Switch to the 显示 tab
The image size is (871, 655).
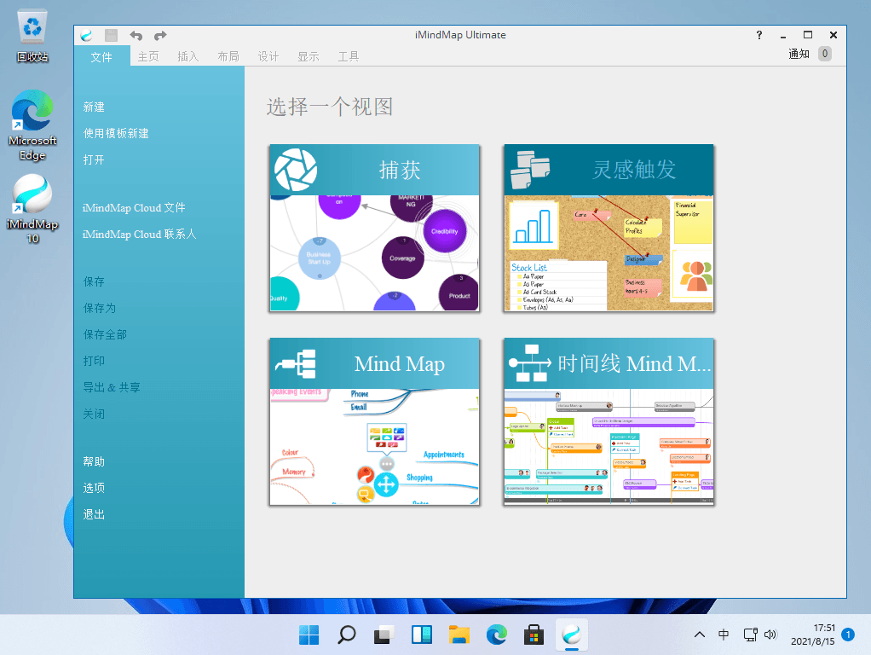(309, 56)
